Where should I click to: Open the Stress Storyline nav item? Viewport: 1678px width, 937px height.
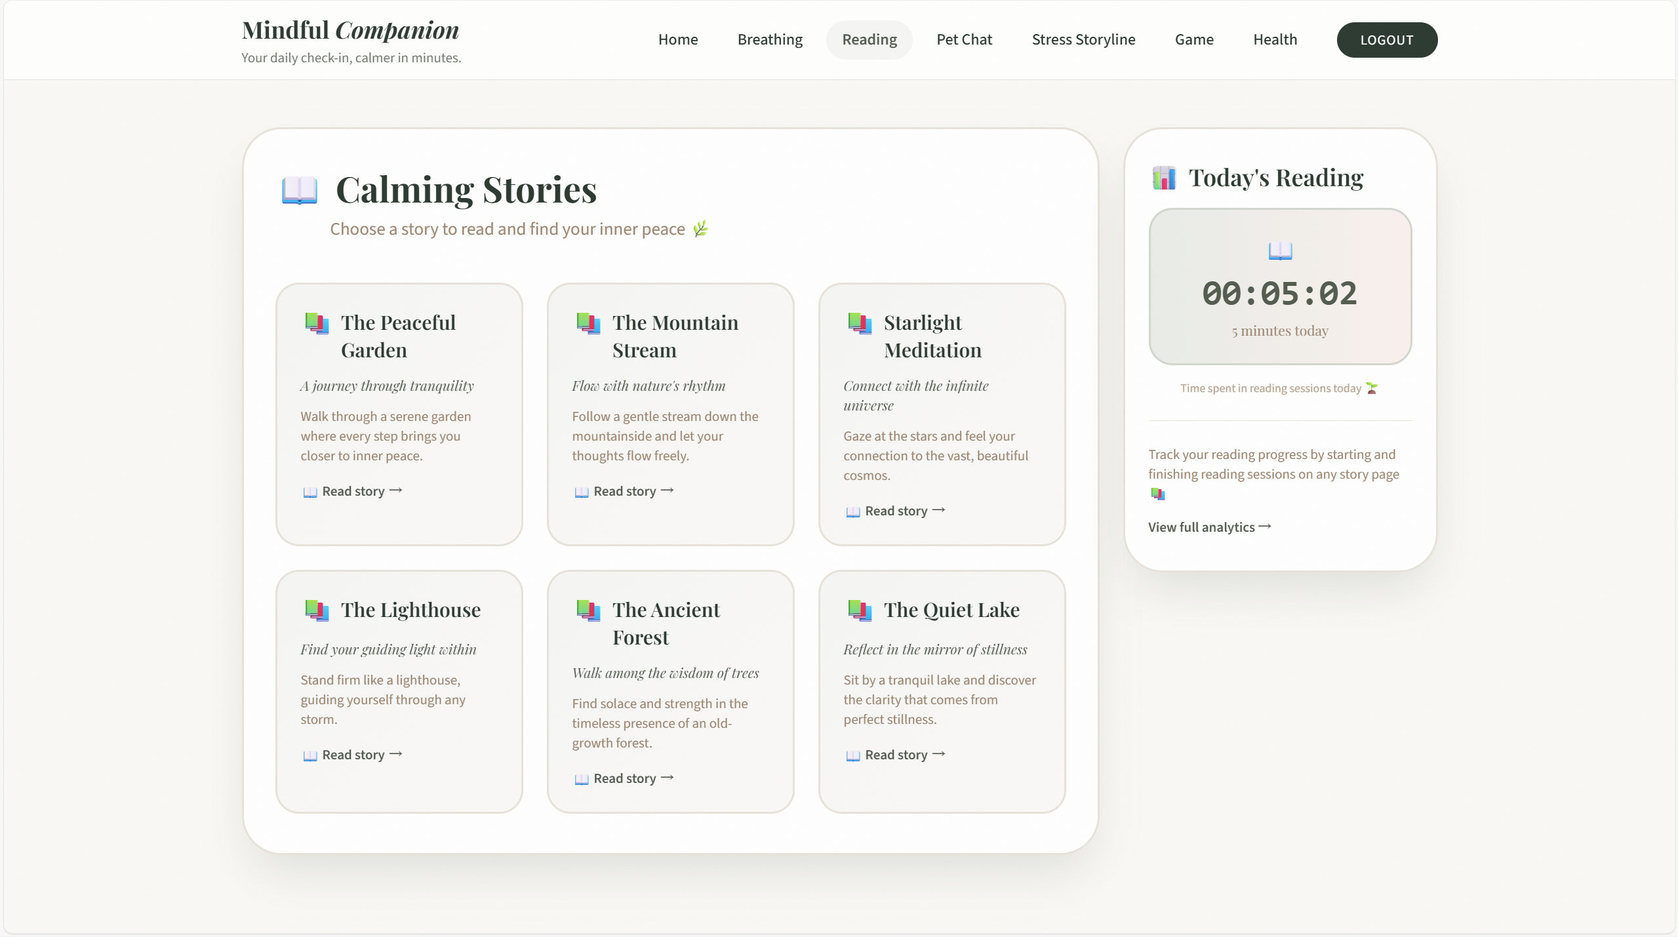tap(1083, 39)
